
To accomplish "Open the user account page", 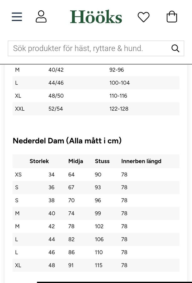I will 41,17.
